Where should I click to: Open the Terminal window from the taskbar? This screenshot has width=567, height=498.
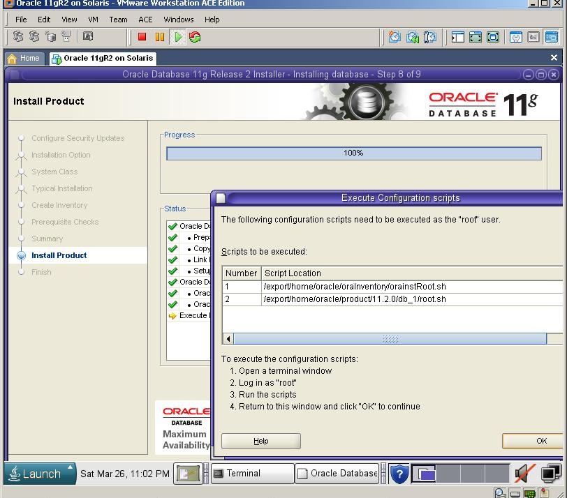coord(251,474)
